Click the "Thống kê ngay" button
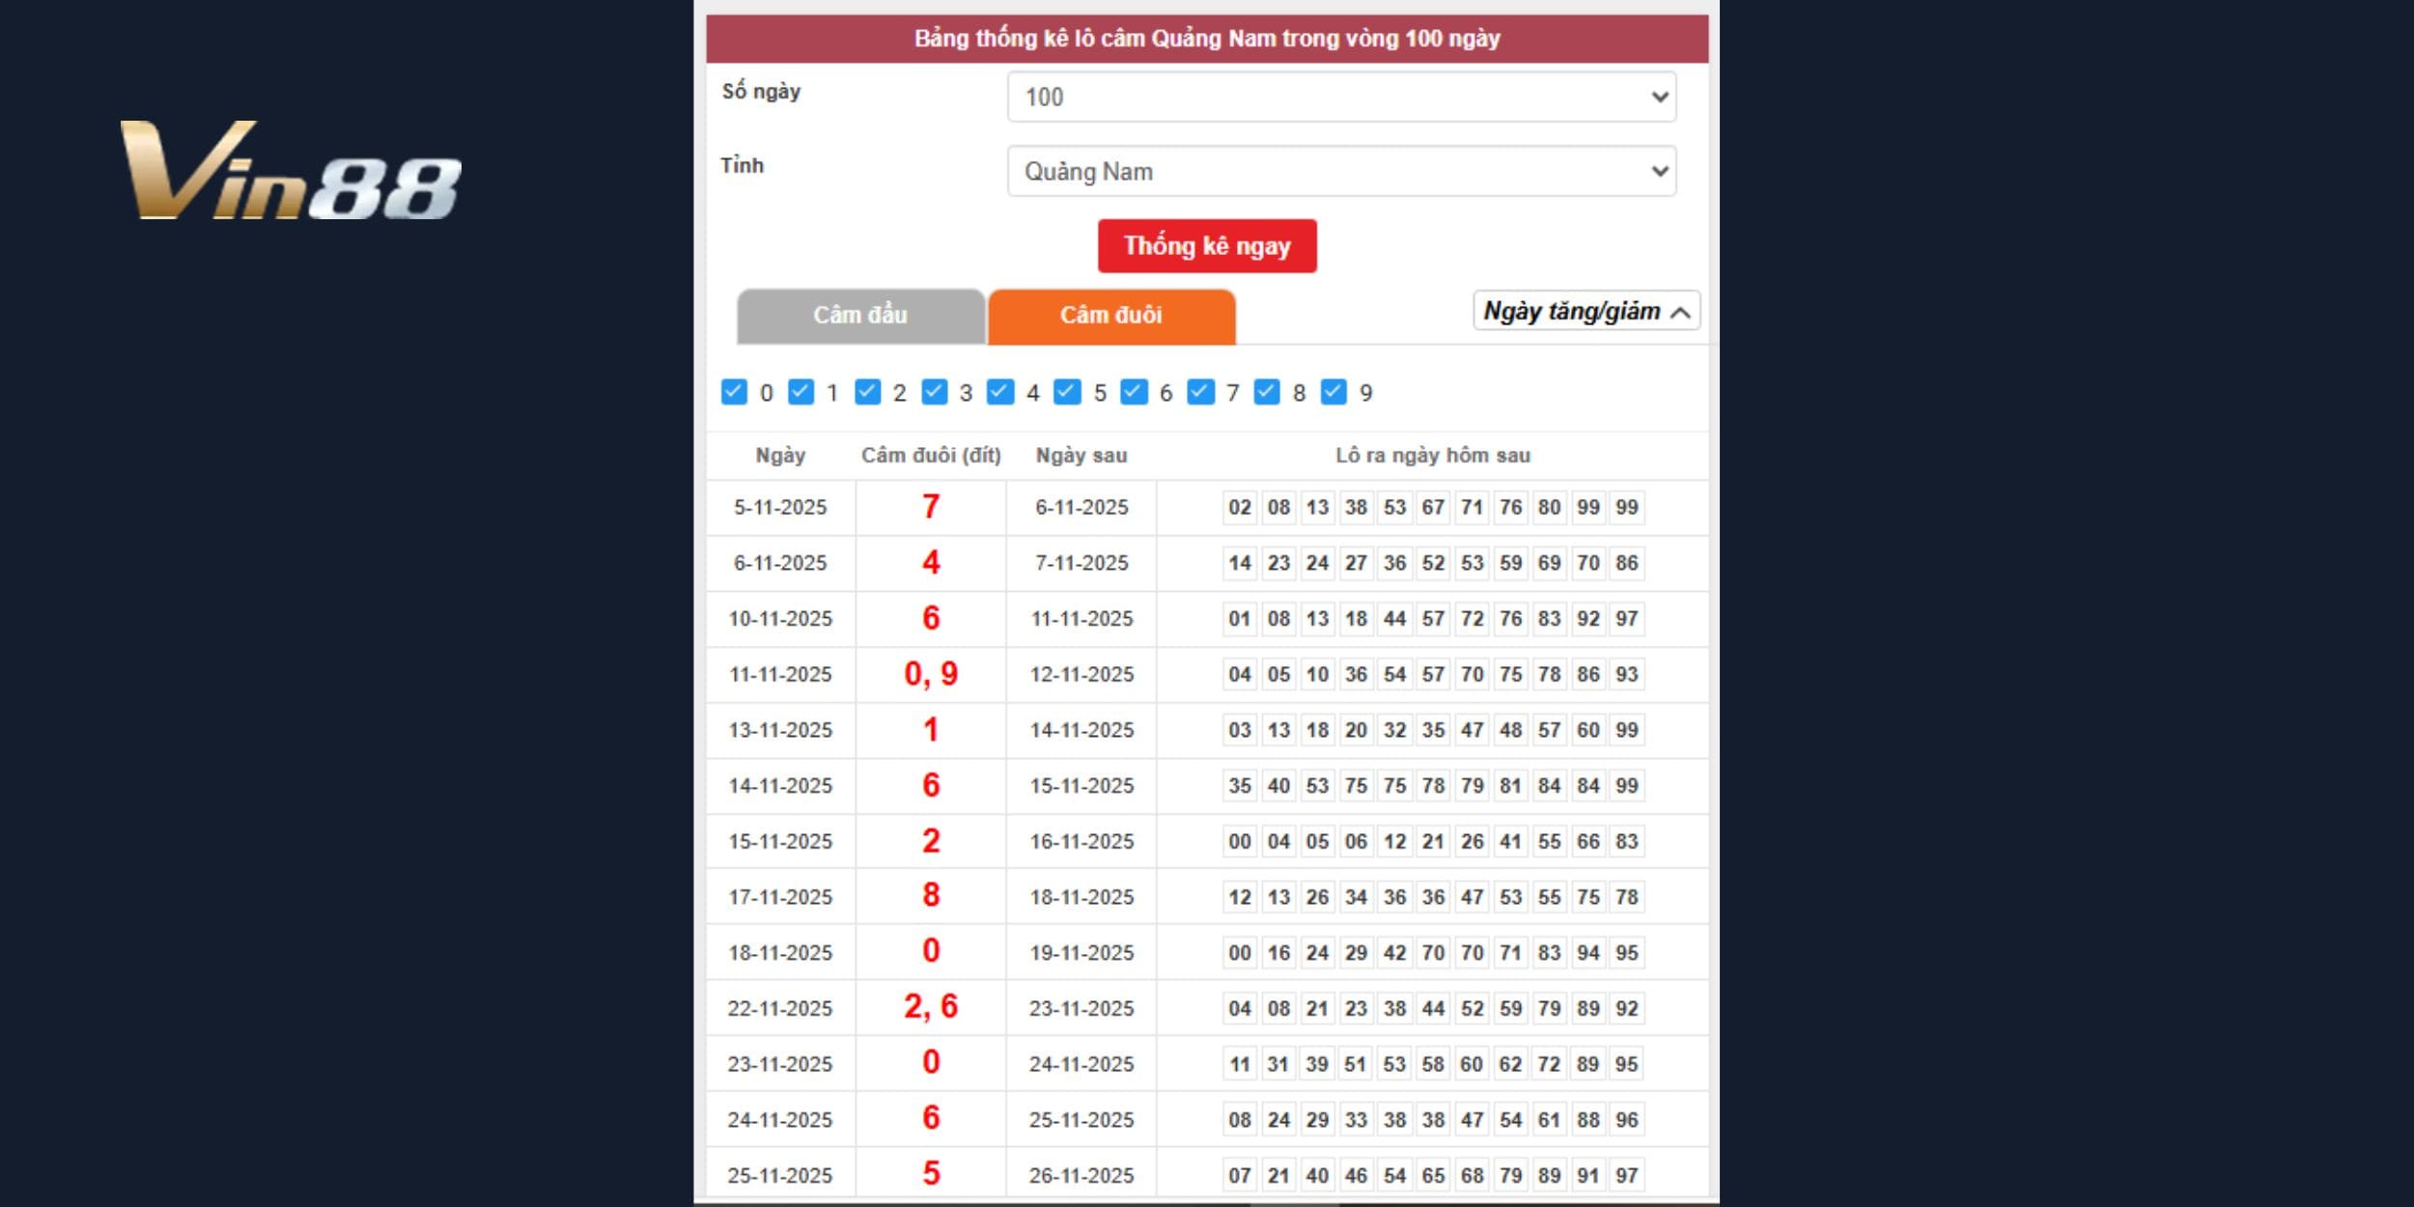Screen dimensions: 2414x1207 pyautogui.click(x=1205, y=246)
